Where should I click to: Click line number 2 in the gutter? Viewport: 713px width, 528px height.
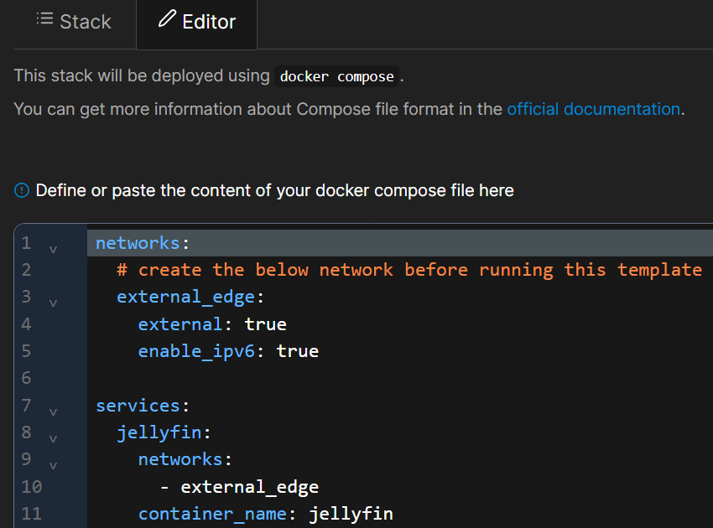coord(26,270)
